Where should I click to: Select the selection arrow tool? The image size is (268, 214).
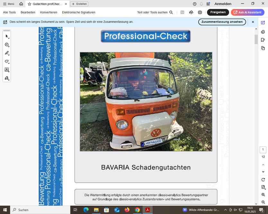pyautogui.click(x=7, y=36)
